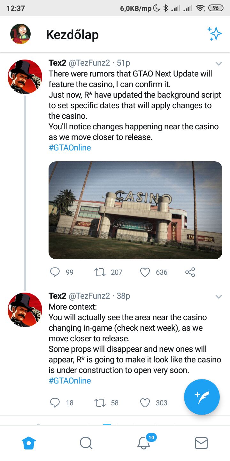Open profile menu via top-left avatar
This screenshot has height=461, width=230.
coord(20,34)
